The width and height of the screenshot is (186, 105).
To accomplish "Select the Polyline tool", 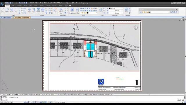I will coord(7,10).
